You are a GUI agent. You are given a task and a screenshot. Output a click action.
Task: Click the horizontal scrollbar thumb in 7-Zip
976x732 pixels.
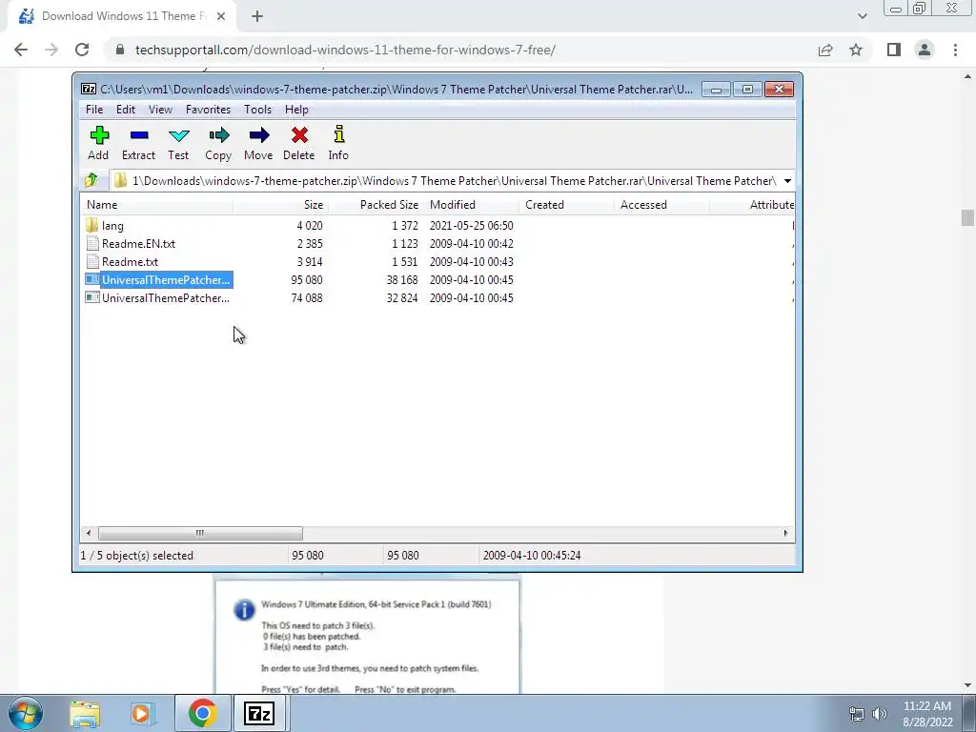(200, 534)
